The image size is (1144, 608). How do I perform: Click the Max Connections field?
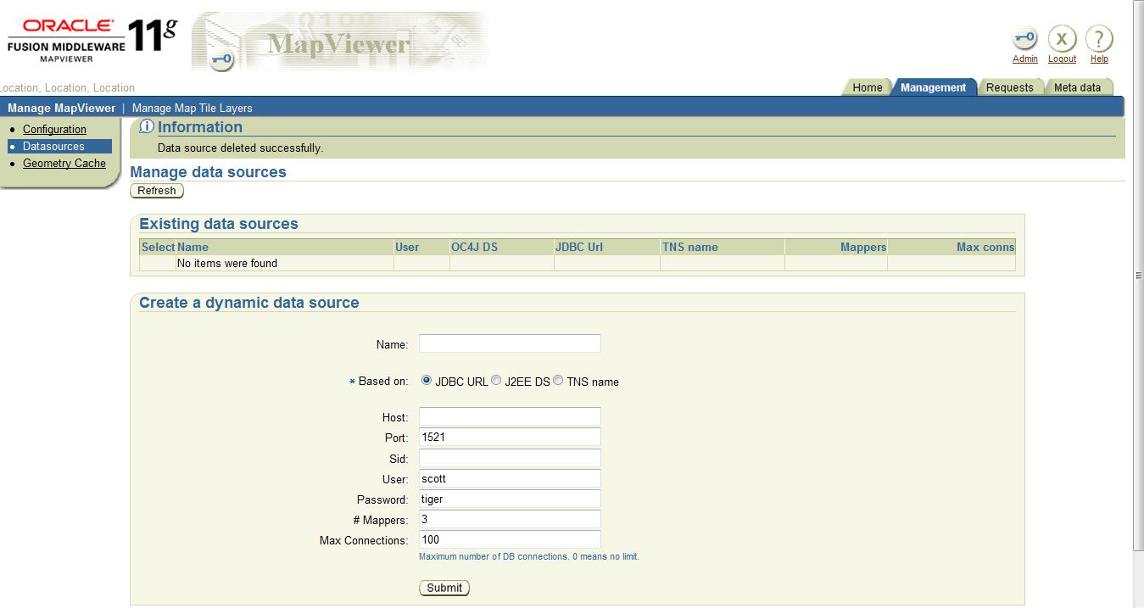click(x=510, y=538)
